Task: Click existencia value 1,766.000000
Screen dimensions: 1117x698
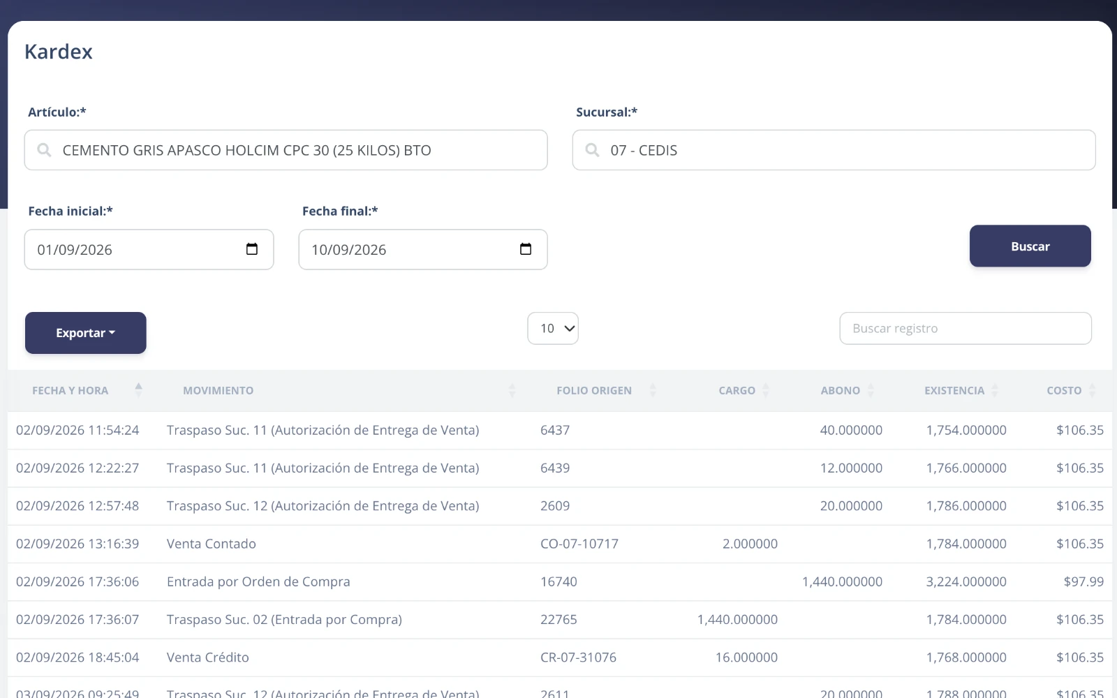Action: (x=966, y=468)
